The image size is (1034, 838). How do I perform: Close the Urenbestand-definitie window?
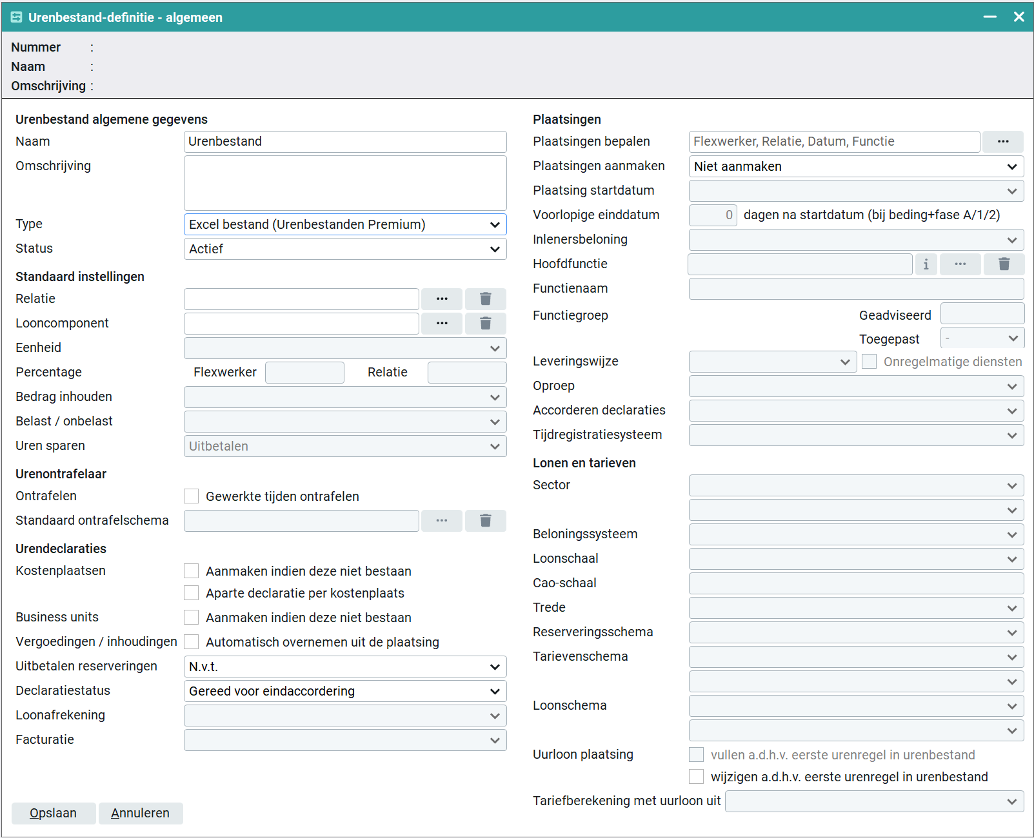1019,17
